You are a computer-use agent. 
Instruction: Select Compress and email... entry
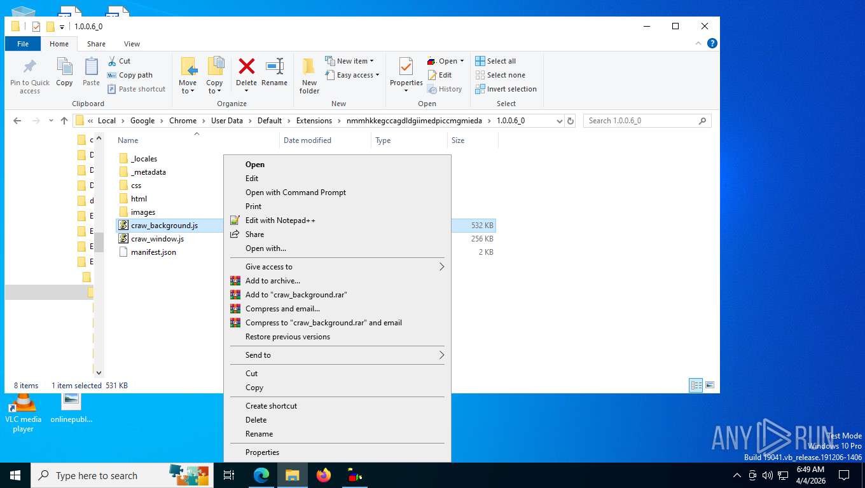pos(337,309)
